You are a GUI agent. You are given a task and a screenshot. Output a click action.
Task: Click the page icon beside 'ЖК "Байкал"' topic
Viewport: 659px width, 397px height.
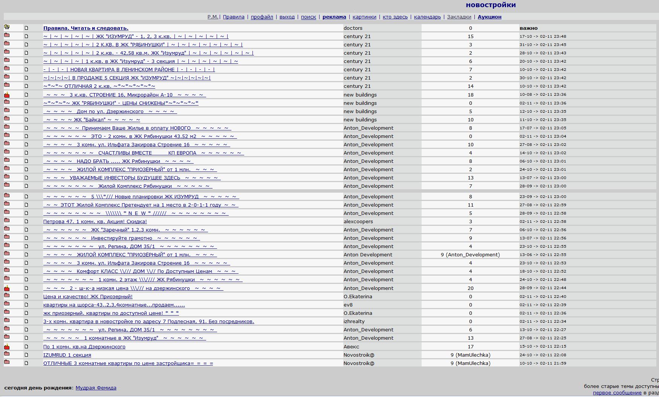pyautogui.click(x=26, y=120)
